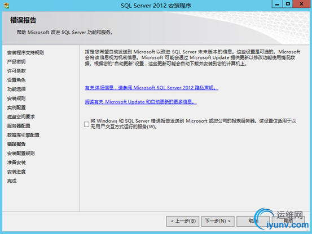The image size is (312, 234).
Task: Select 功能选择 step in sidebar
Action: coord(16,89)
